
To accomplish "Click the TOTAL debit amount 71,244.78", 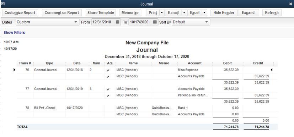I will [231, 127].
